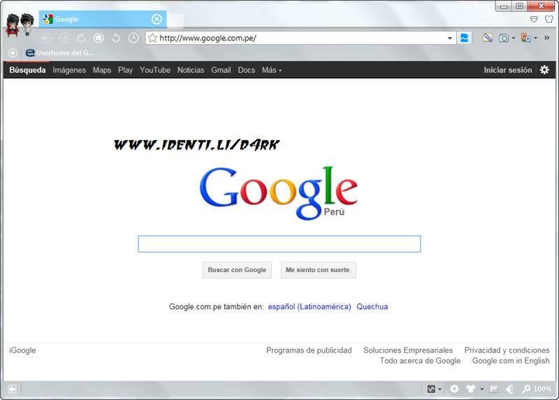Open Google.com in English link

(x=511, y=361)
